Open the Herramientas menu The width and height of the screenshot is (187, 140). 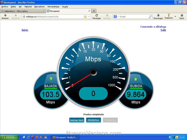coord(53,6)
